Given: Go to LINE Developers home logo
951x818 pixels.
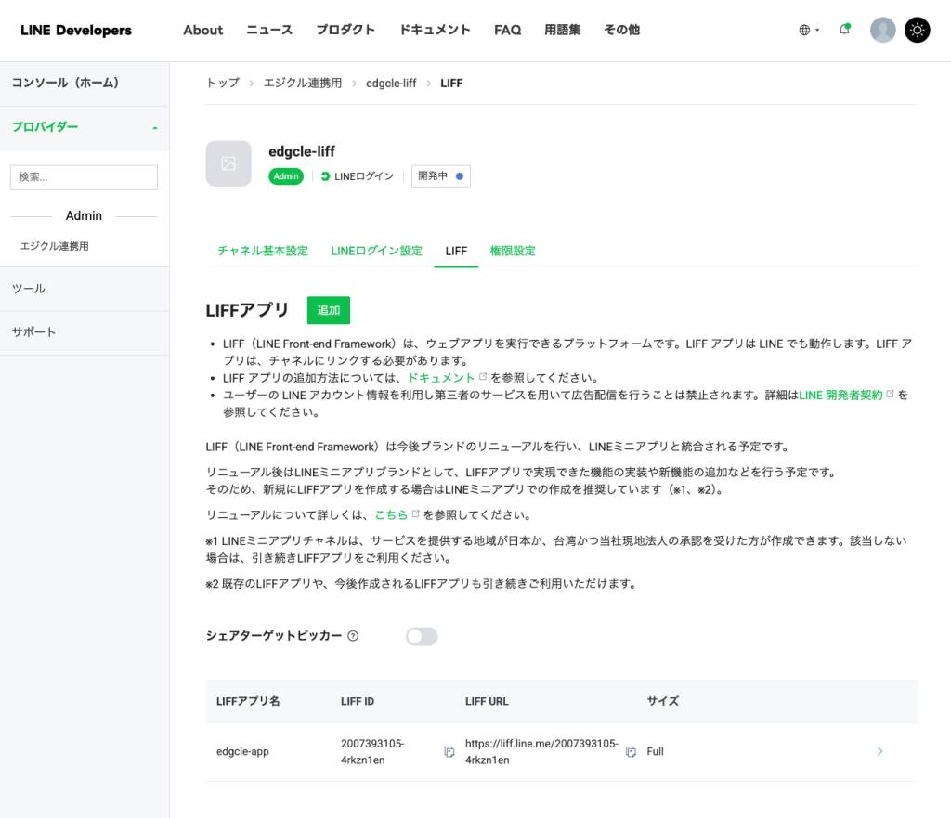Looking at the screenshot, I should coord(76,31).
